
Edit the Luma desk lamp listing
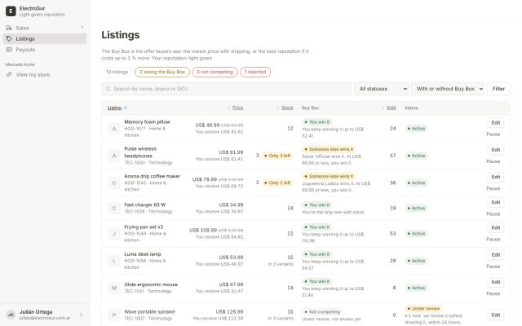click(496, 255)
